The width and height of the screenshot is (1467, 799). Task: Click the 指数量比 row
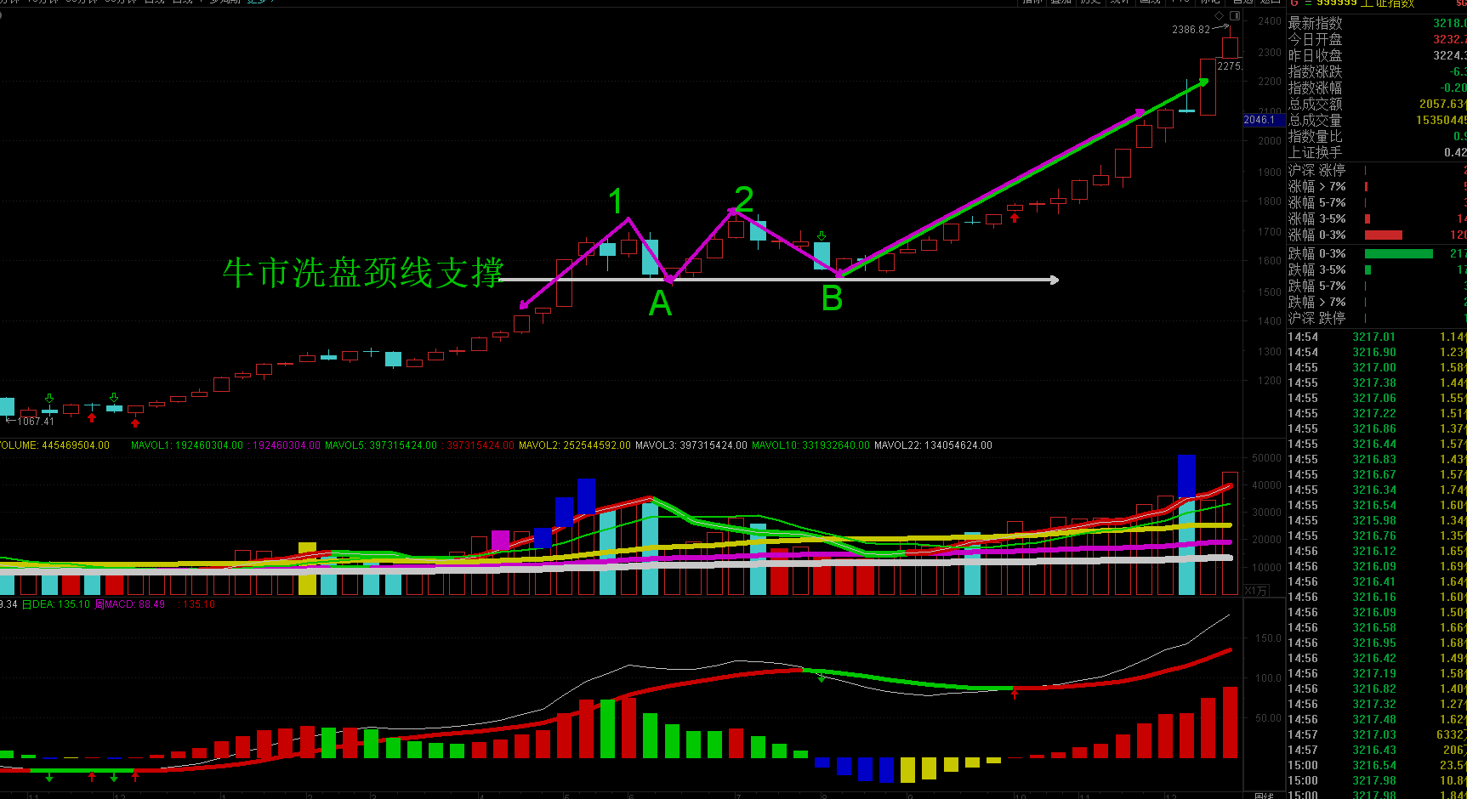(x=1377, y=136)
